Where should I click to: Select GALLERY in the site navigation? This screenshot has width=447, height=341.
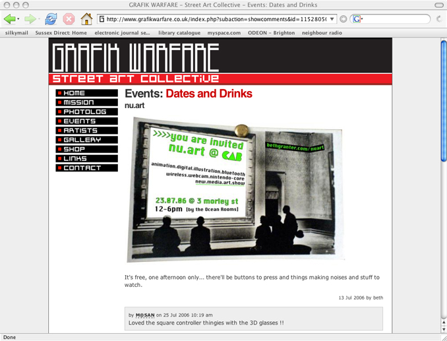(86, 140)
